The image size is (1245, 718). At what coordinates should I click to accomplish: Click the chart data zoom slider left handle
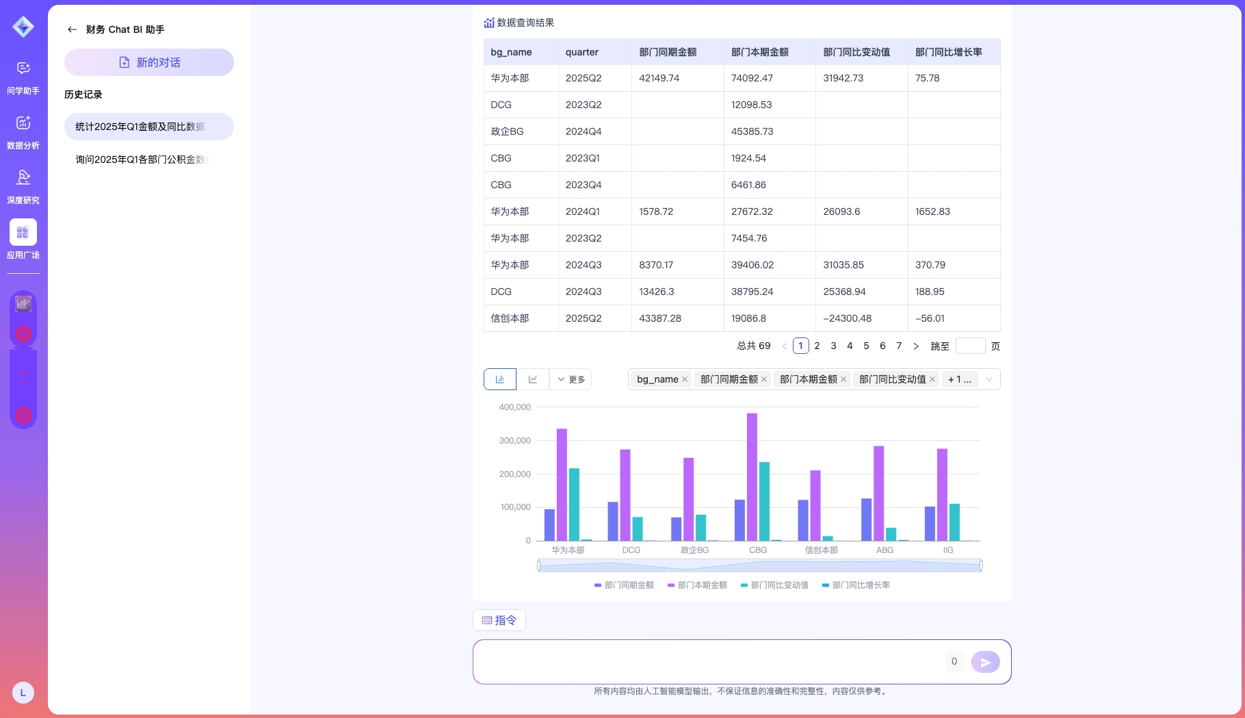tap(539, 565)
